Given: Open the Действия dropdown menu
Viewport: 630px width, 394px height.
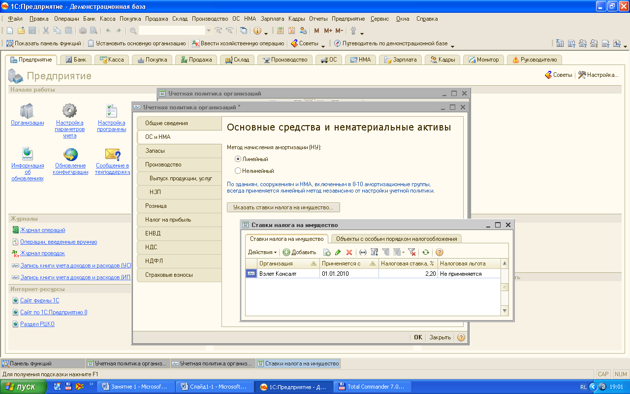Looking at the screenshot, I should click(262, 252).
